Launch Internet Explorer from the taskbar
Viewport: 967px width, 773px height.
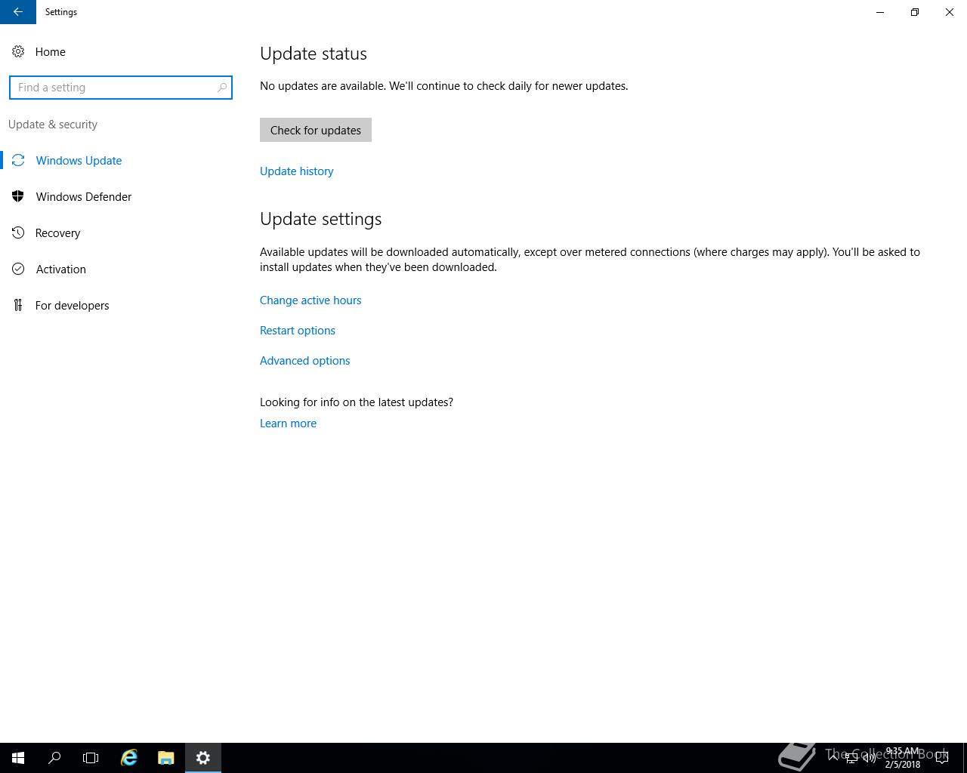129,758
